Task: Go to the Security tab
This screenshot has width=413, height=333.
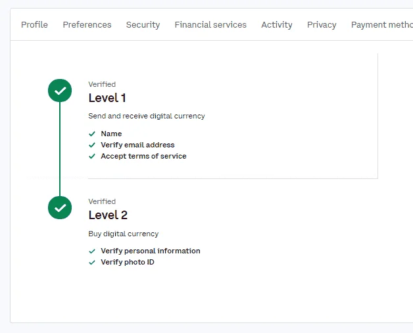Action: (x=143, y=25)
